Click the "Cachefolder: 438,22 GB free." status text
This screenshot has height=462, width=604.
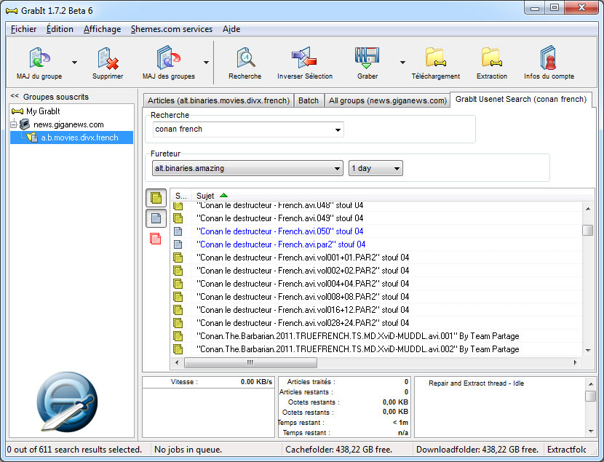(338, 450)
